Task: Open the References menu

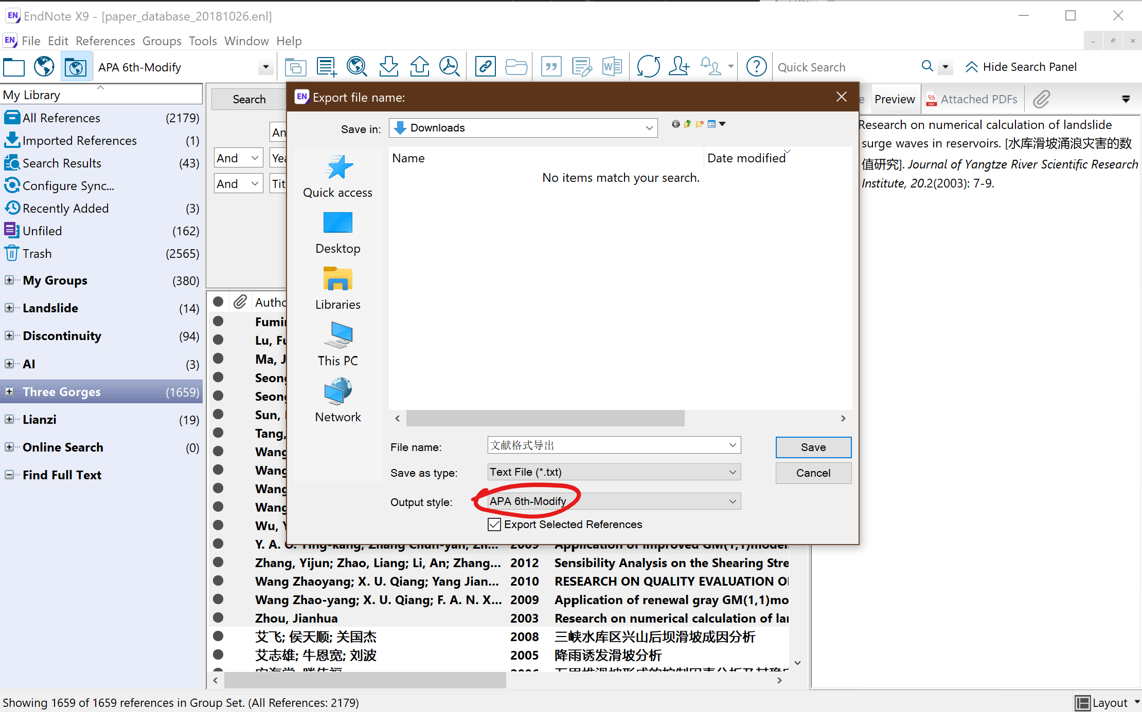Action: (105, 41)
